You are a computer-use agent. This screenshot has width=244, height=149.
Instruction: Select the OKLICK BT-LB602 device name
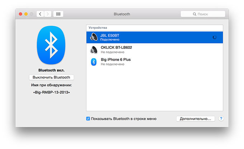click(116, 47)
